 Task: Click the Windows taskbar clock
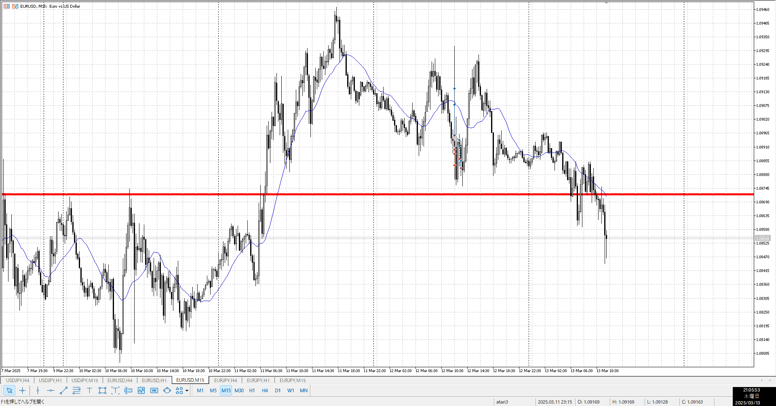coord(751,396)
